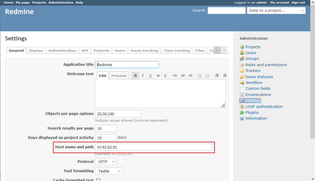
Task: Click the Enumerations list icon in sidebar
Action: click(x=242, y=94)
